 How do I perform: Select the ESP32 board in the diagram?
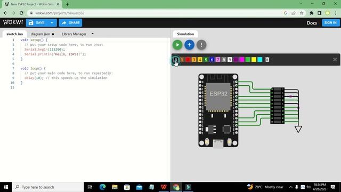coord(218,110)
